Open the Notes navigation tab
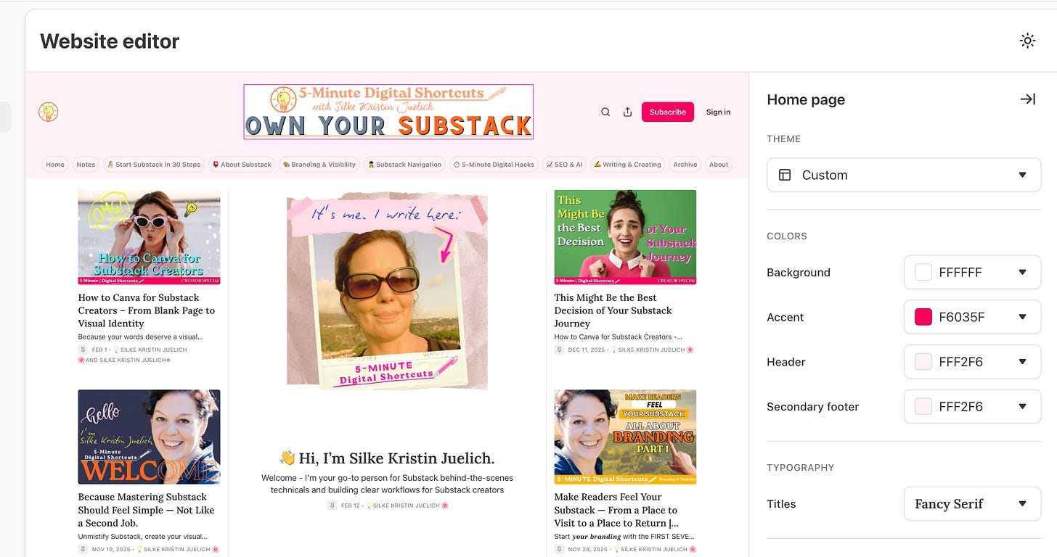The height and width of the screenshot is (557, 1057). 86,165
